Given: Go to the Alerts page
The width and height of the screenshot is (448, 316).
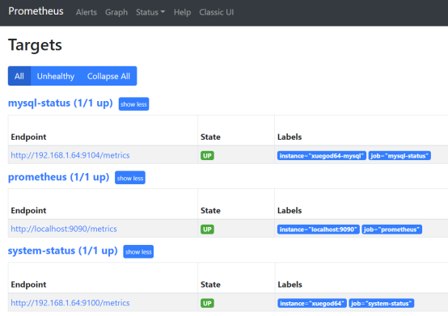Looking at the screenshot, I should pos(87,12).
